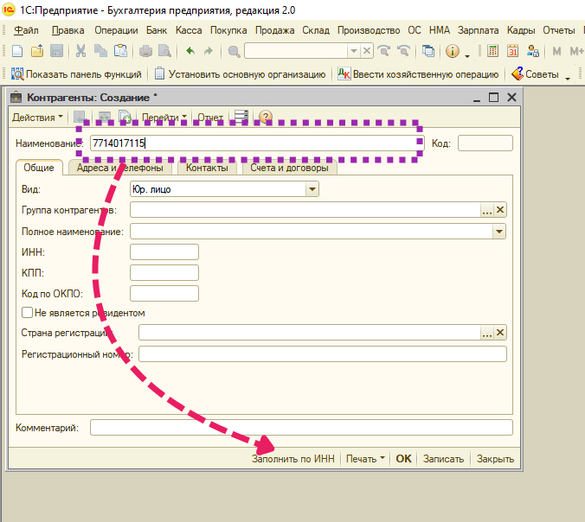Click the Redo arrow icon
The image size is (585, 522).
(209, 51)
